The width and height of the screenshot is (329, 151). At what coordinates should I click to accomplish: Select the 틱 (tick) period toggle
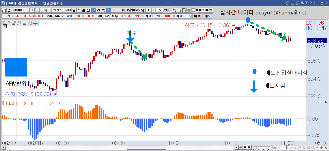[103, 10]
